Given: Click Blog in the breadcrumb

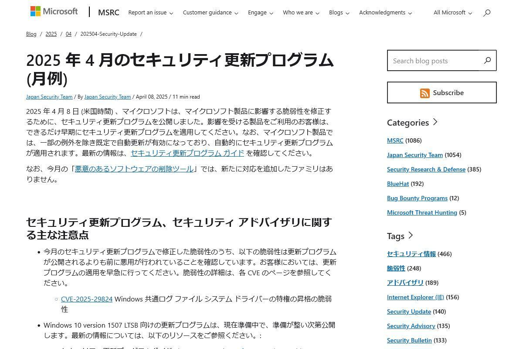Looking at the screenshot, I should pos(31,34).
